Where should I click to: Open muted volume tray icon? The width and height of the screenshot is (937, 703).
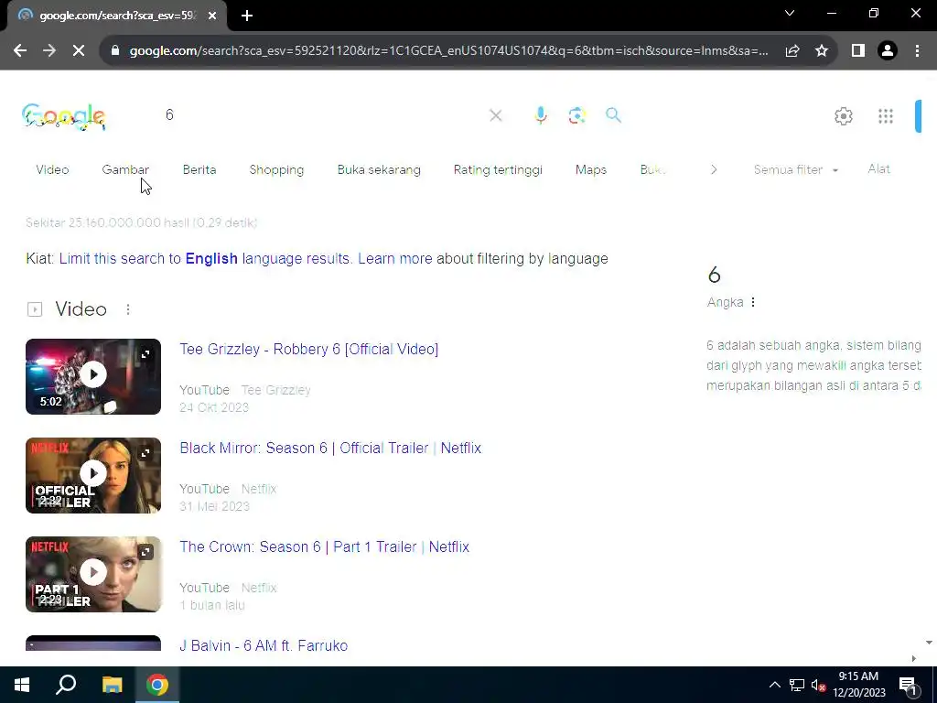818,685
